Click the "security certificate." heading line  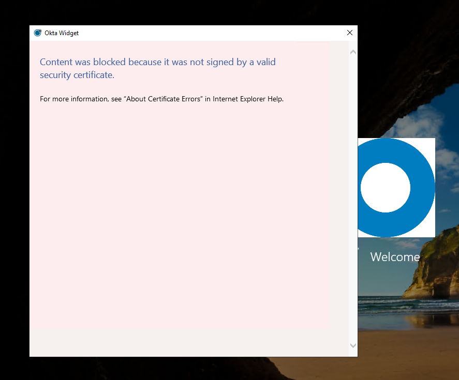77,75
